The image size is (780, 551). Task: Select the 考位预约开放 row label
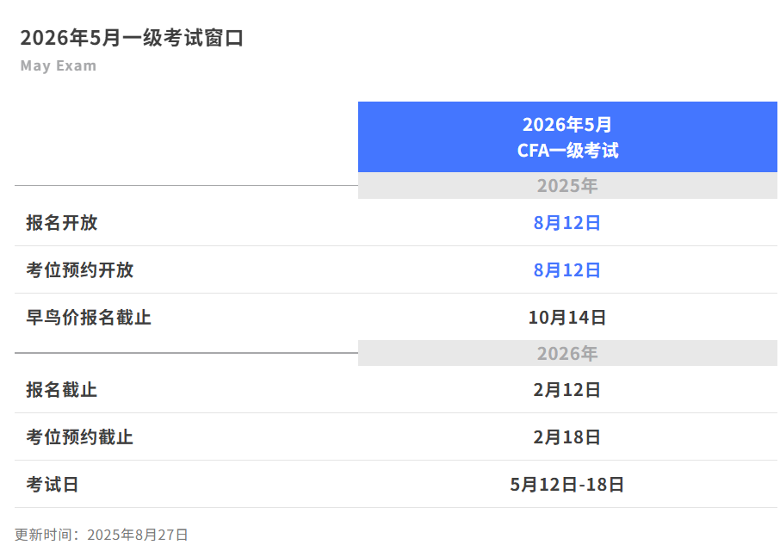[80, 270]
